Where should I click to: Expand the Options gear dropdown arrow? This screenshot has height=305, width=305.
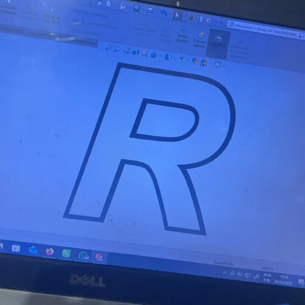point(216,22)
